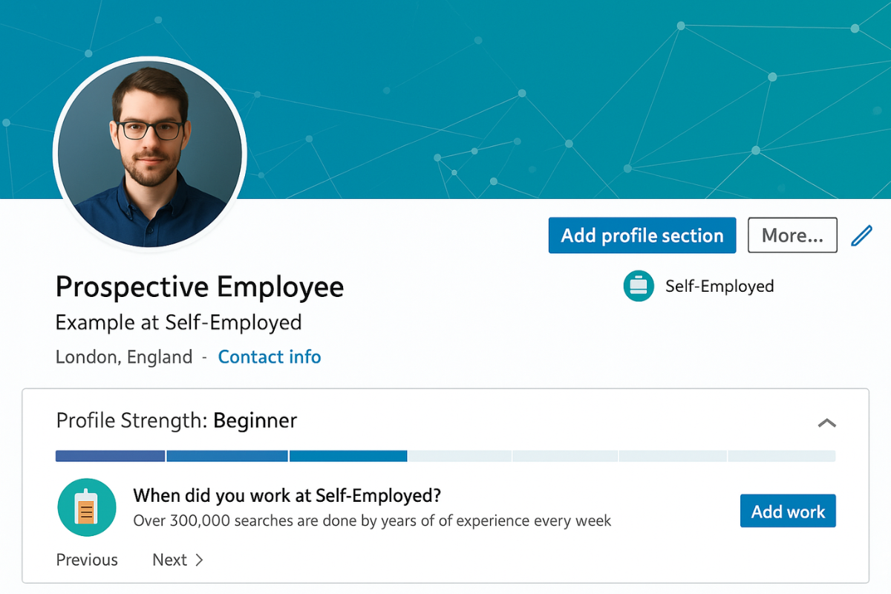
Task: Click the profile strength progress bar
Action: [446, 455]
